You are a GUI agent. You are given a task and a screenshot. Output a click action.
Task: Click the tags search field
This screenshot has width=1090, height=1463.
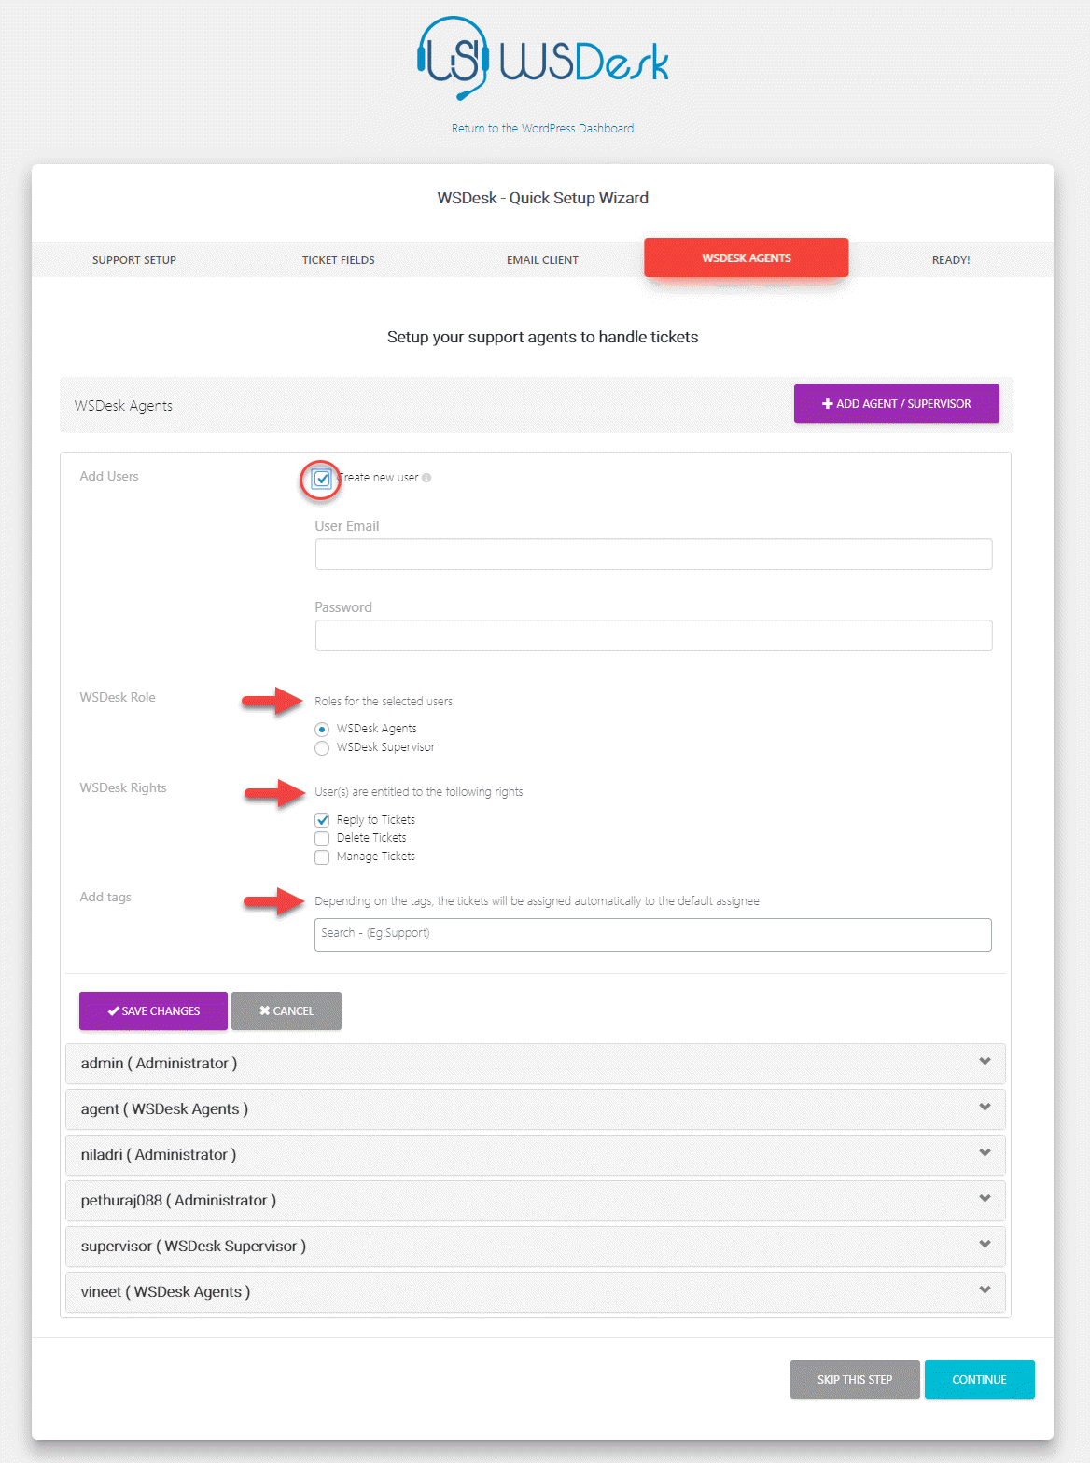pyautogui.click(x=653, y=935)
